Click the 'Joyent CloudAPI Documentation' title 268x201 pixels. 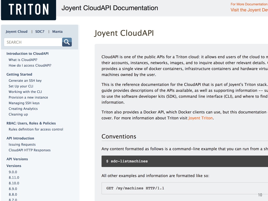point(110,8)
